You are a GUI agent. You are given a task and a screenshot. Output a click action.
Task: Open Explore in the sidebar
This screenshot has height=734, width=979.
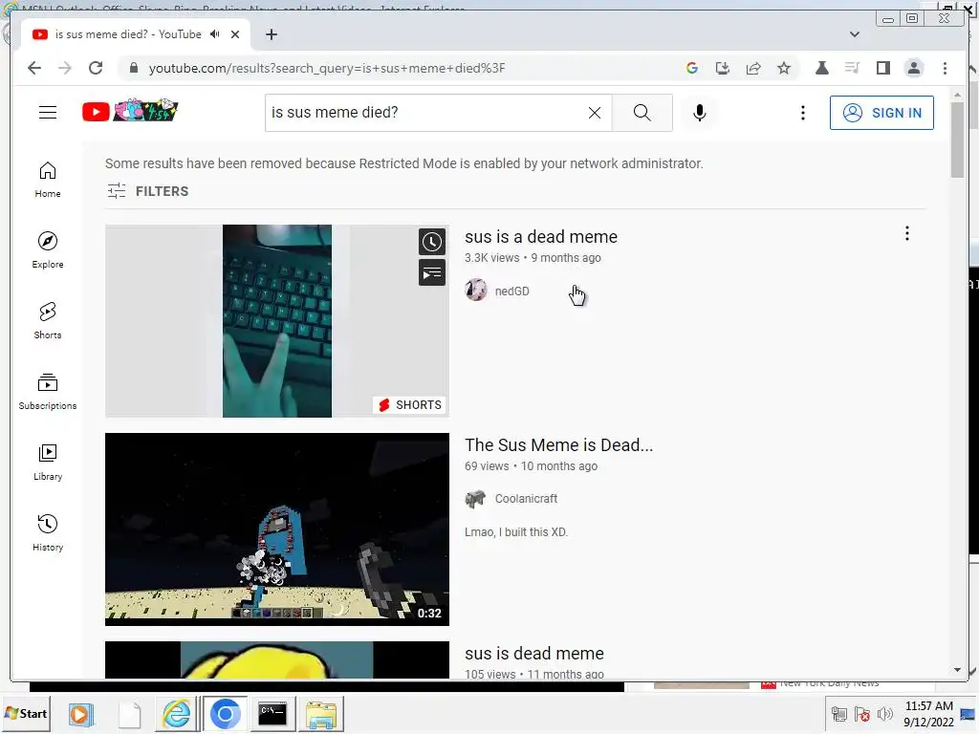point(48,249)
